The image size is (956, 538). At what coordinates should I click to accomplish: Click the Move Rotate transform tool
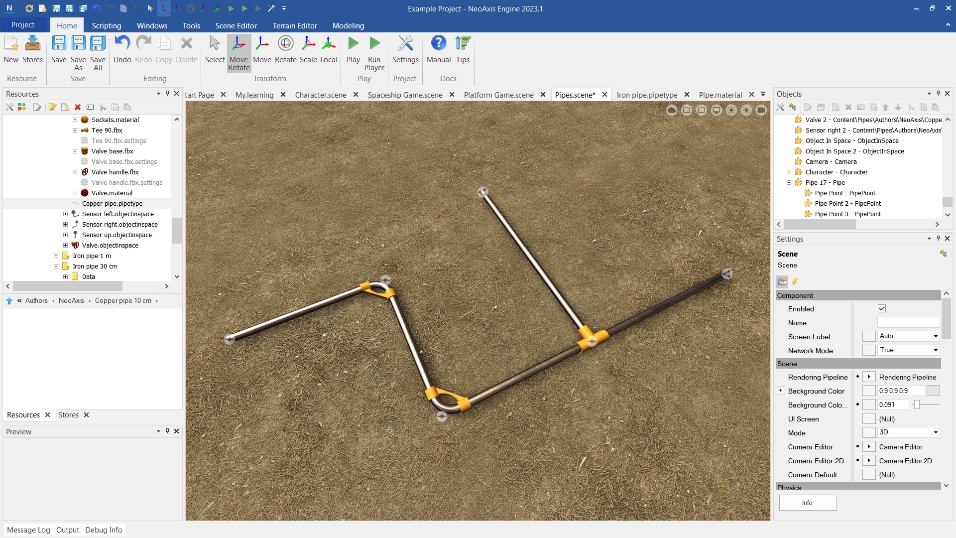click(239, 52)
